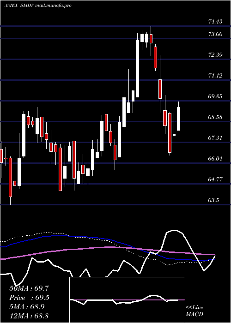Click the Price : 69.5 readout
Image resolution: width=231 pixels, height=323 pixels.
(x=29, y=298)
